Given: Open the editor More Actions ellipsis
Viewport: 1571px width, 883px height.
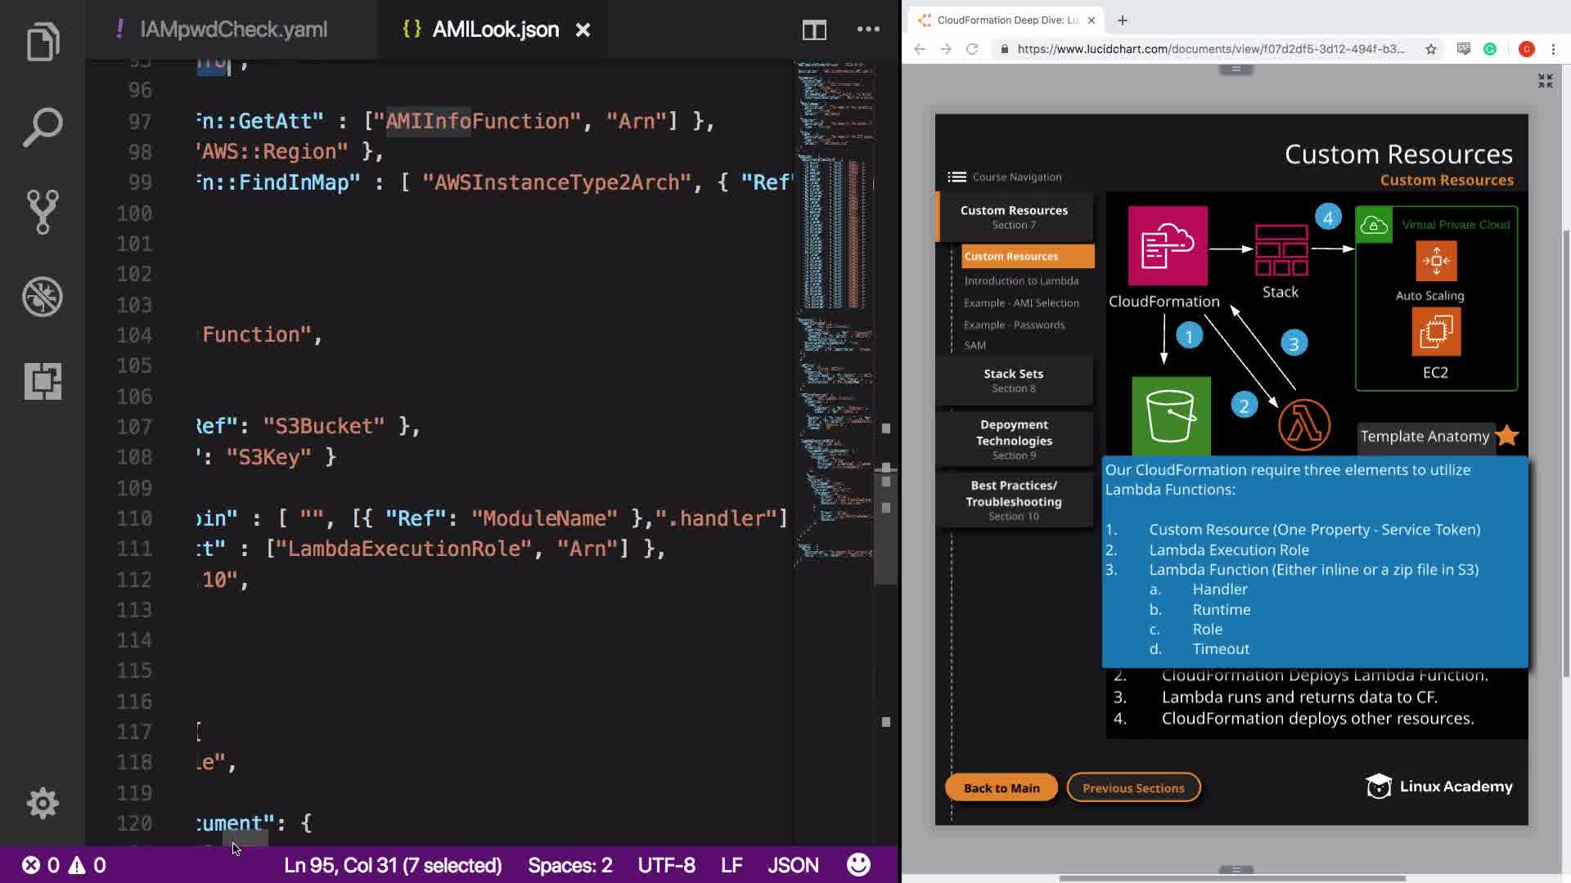Looking at the screenshot, I should click(868, 29).
